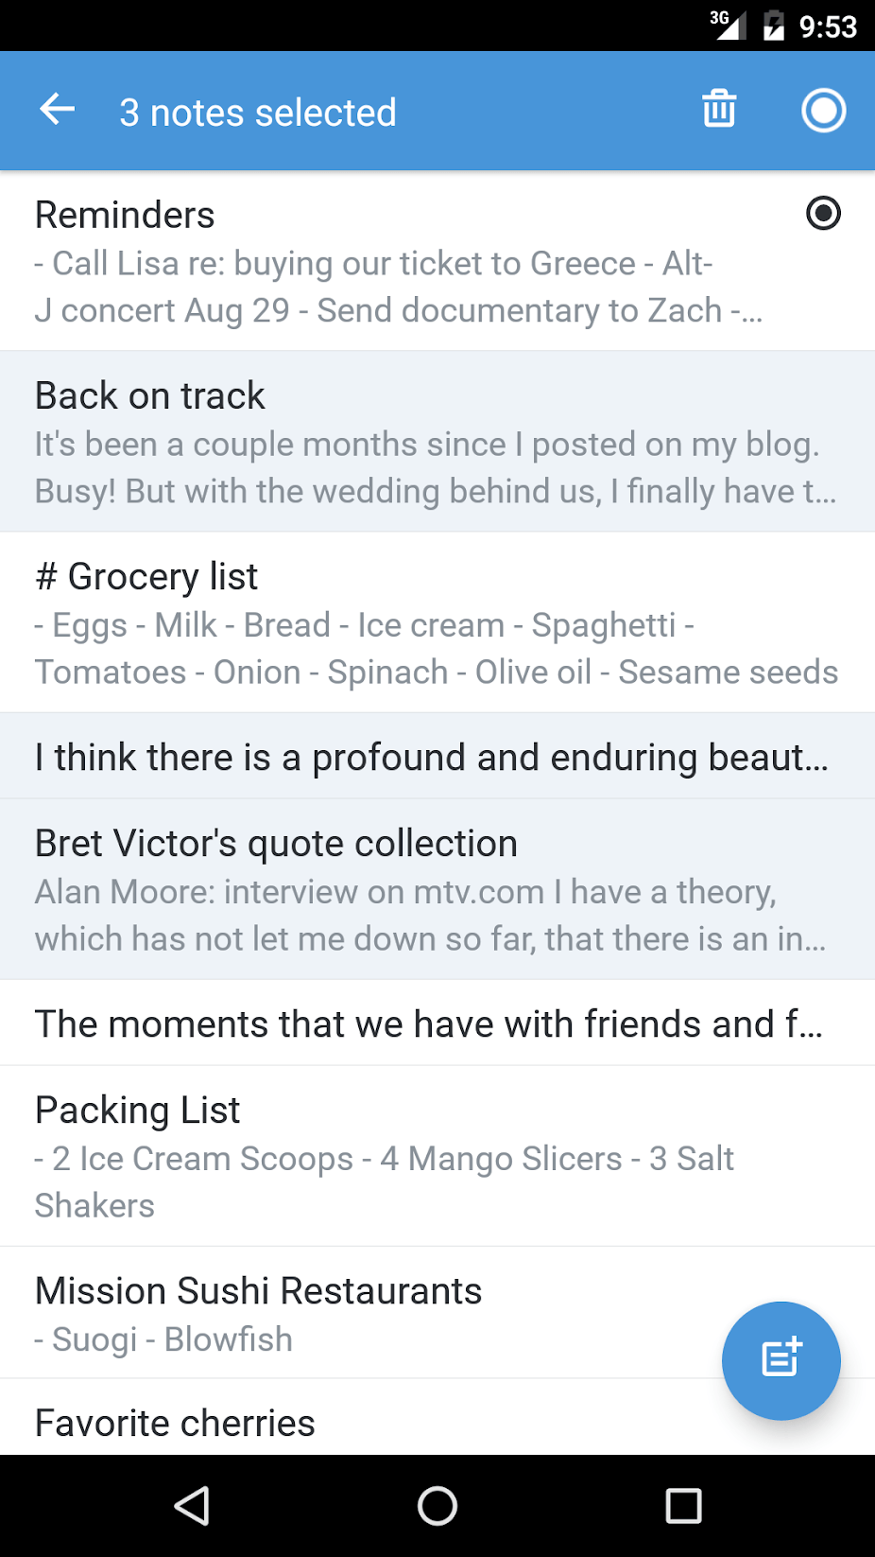The image size is (875, 1557).
Task: Select the Packing List note
Action: [x=437, y=1155]
